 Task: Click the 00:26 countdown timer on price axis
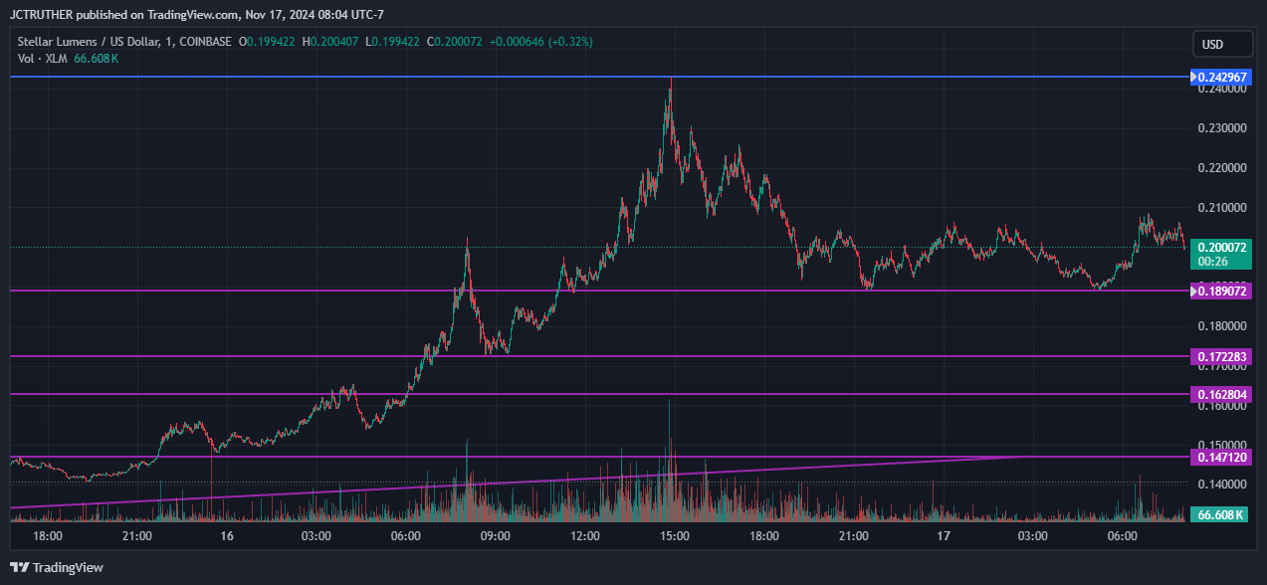[x=1212, y=262]
